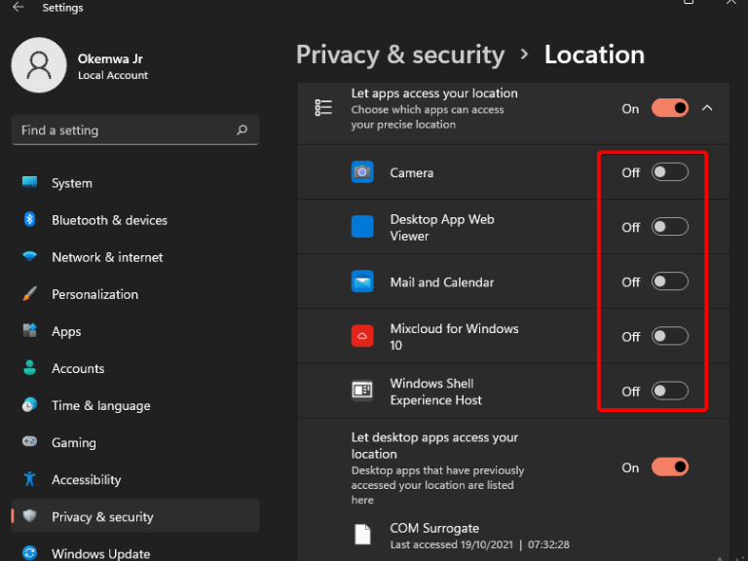Viewport: 748px width, 561px height.
Task: Select Windows Update in sidebar
Action: pos(135,553)
